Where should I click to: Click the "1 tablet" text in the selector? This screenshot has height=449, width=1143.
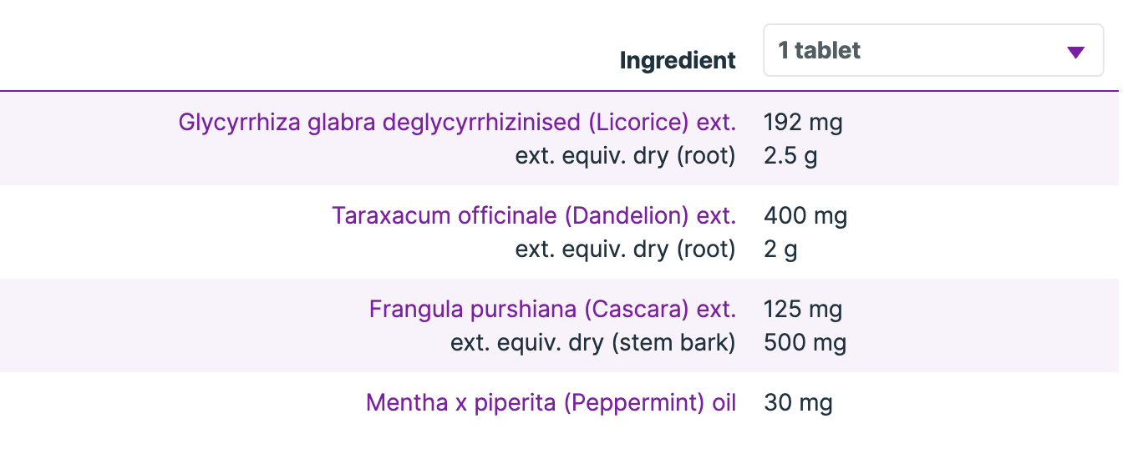point(819,51)
